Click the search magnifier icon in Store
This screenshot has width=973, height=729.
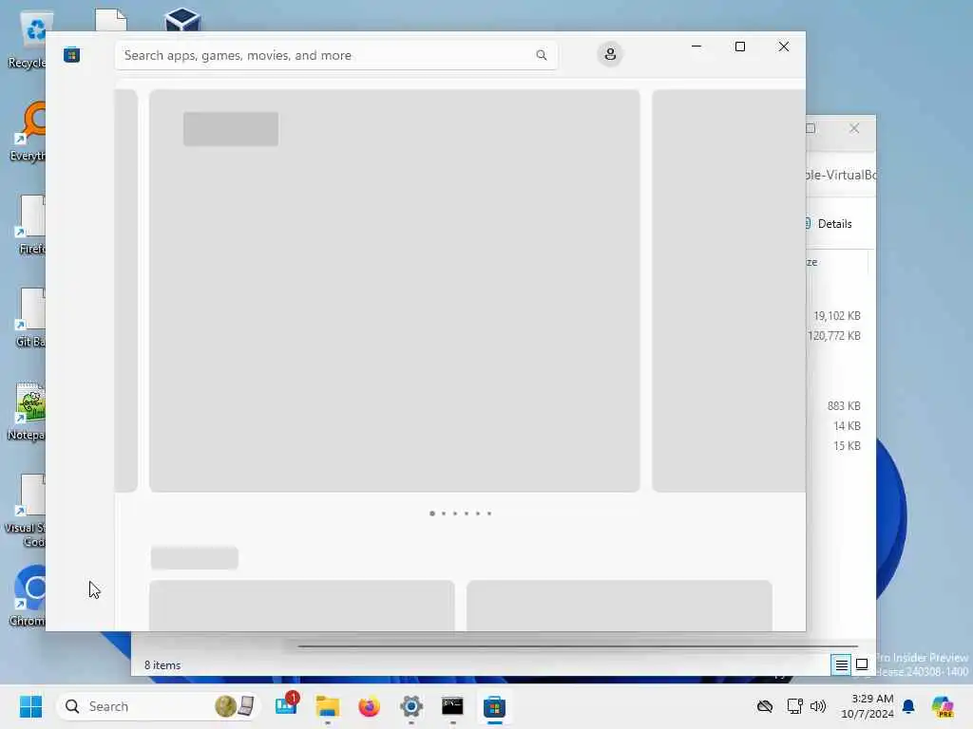tap(541, 55)
